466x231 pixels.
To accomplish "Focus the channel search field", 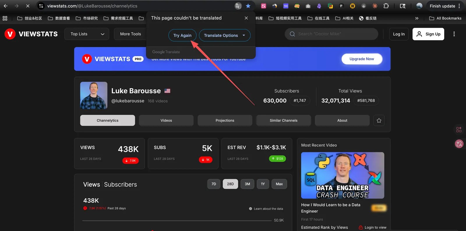I will (331, 34).
